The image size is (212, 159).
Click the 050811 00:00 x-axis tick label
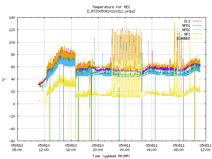125,148
